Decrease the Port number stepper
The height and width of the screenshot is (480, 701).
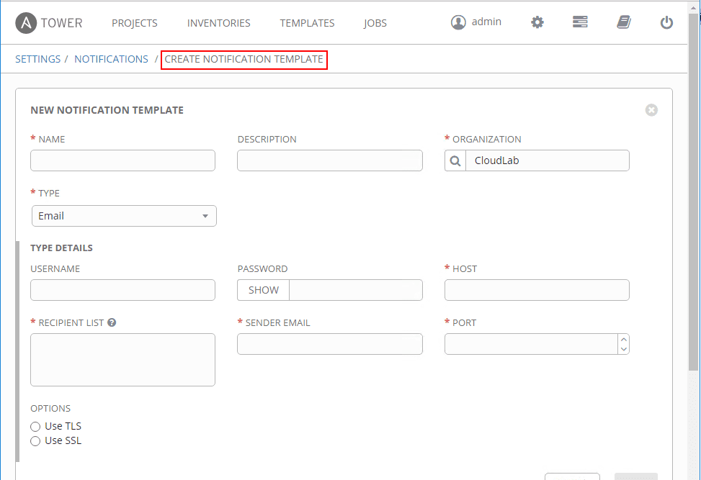(x=624, y=349)
